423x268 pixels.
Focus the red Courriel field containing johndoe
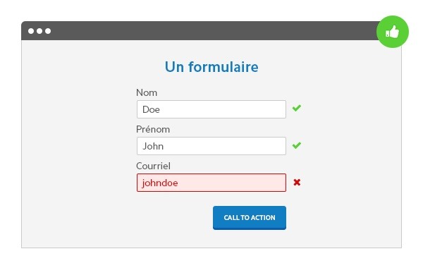click(211, 183)
